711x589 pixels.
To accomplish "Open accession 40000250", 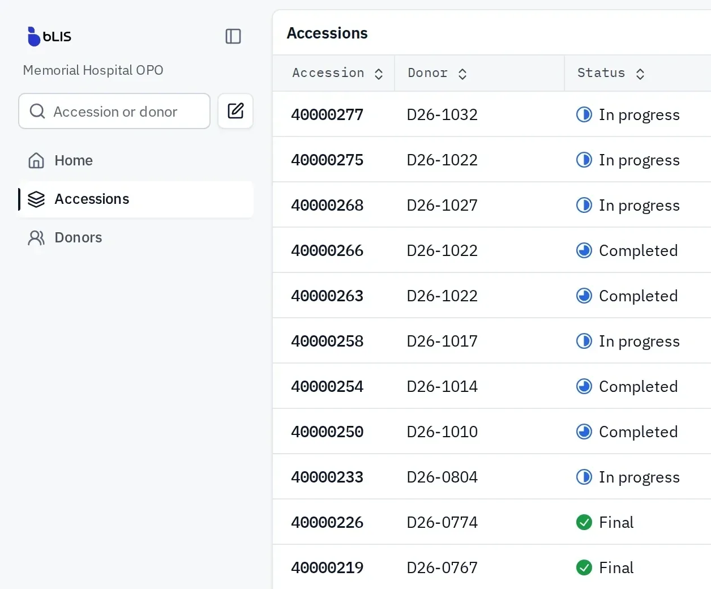I will pyautogui.click(x=327, y=432).
